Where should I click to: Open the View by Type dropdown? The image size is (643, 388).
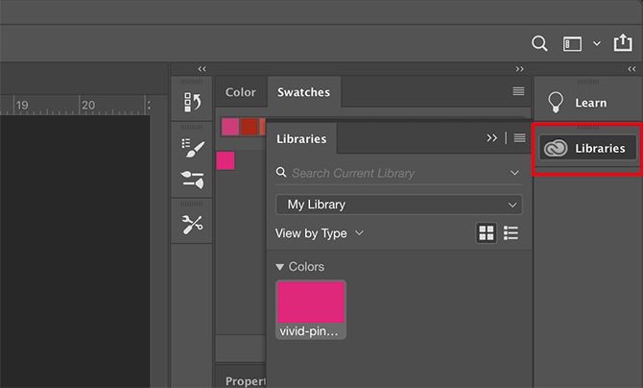(x=320, y=232)
